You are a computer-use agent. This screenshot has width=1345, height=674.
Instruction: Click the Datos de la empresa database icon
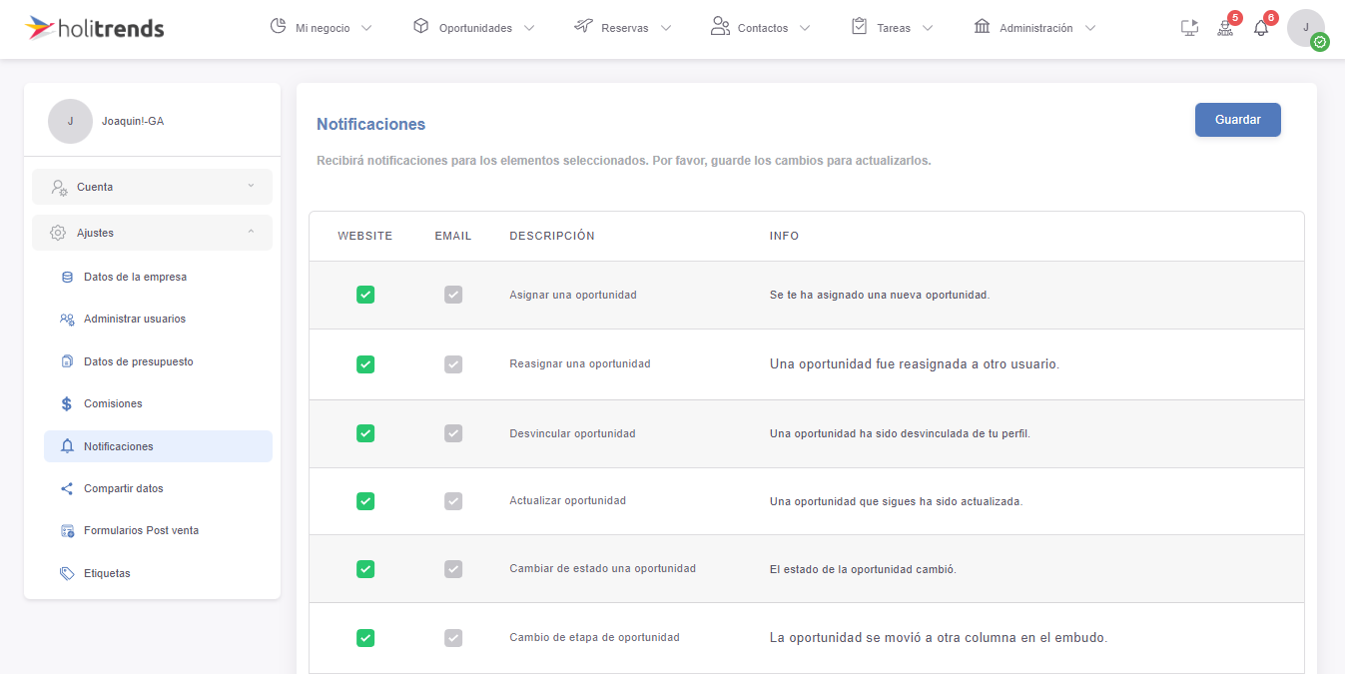67,278
